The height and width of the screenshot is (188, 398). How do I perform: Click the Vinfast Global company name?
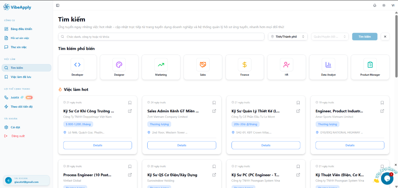pos(72,181)
